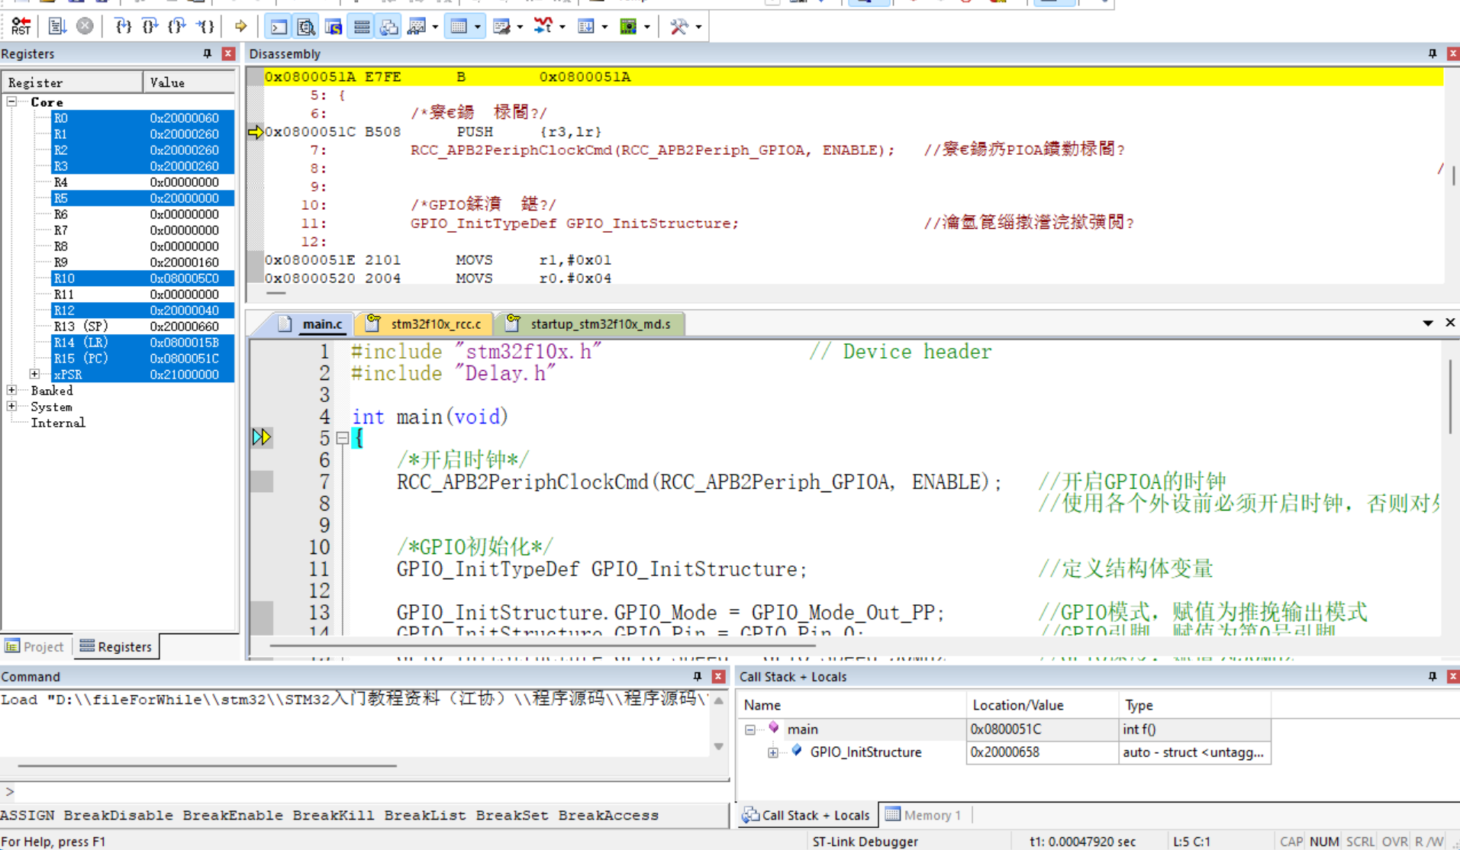
Task: Click the Toolbox hammer icon
Action: tap(678, 27)
